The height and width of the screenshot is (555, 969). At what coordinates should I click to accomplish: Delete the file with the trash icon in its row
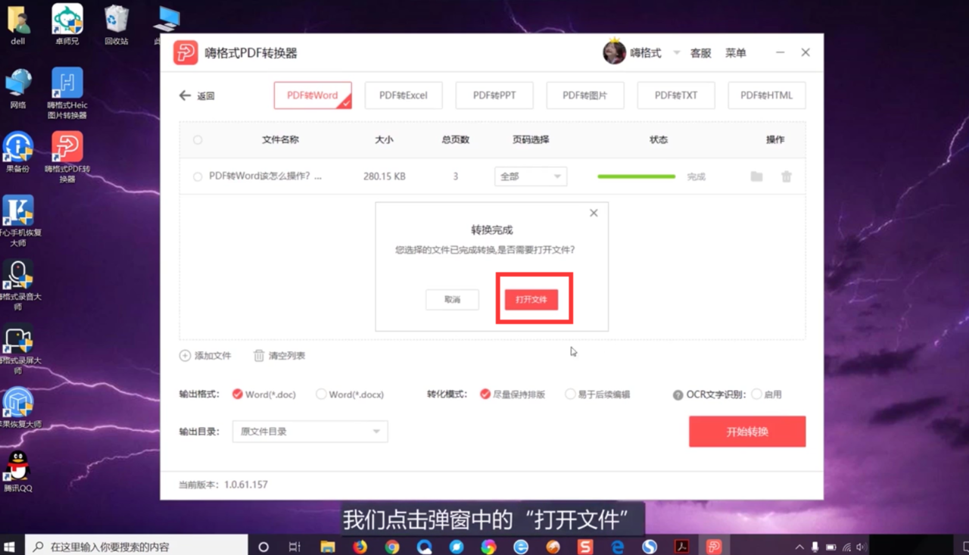click(x=787, y=176)
